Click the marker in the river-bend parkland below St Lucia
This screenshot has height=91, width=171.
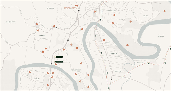point(127,45)
